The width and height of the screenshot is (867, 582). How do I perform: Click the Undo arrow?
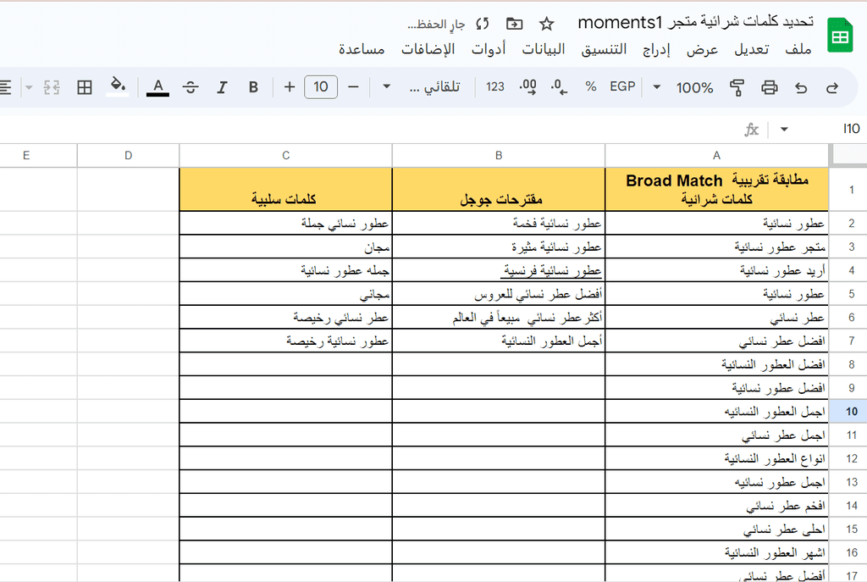tap(801, 87)
